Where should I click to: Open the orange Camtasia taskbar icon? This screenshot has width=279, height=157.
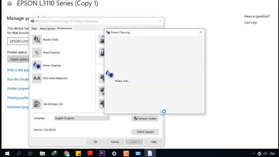click(x=126, y=153)
